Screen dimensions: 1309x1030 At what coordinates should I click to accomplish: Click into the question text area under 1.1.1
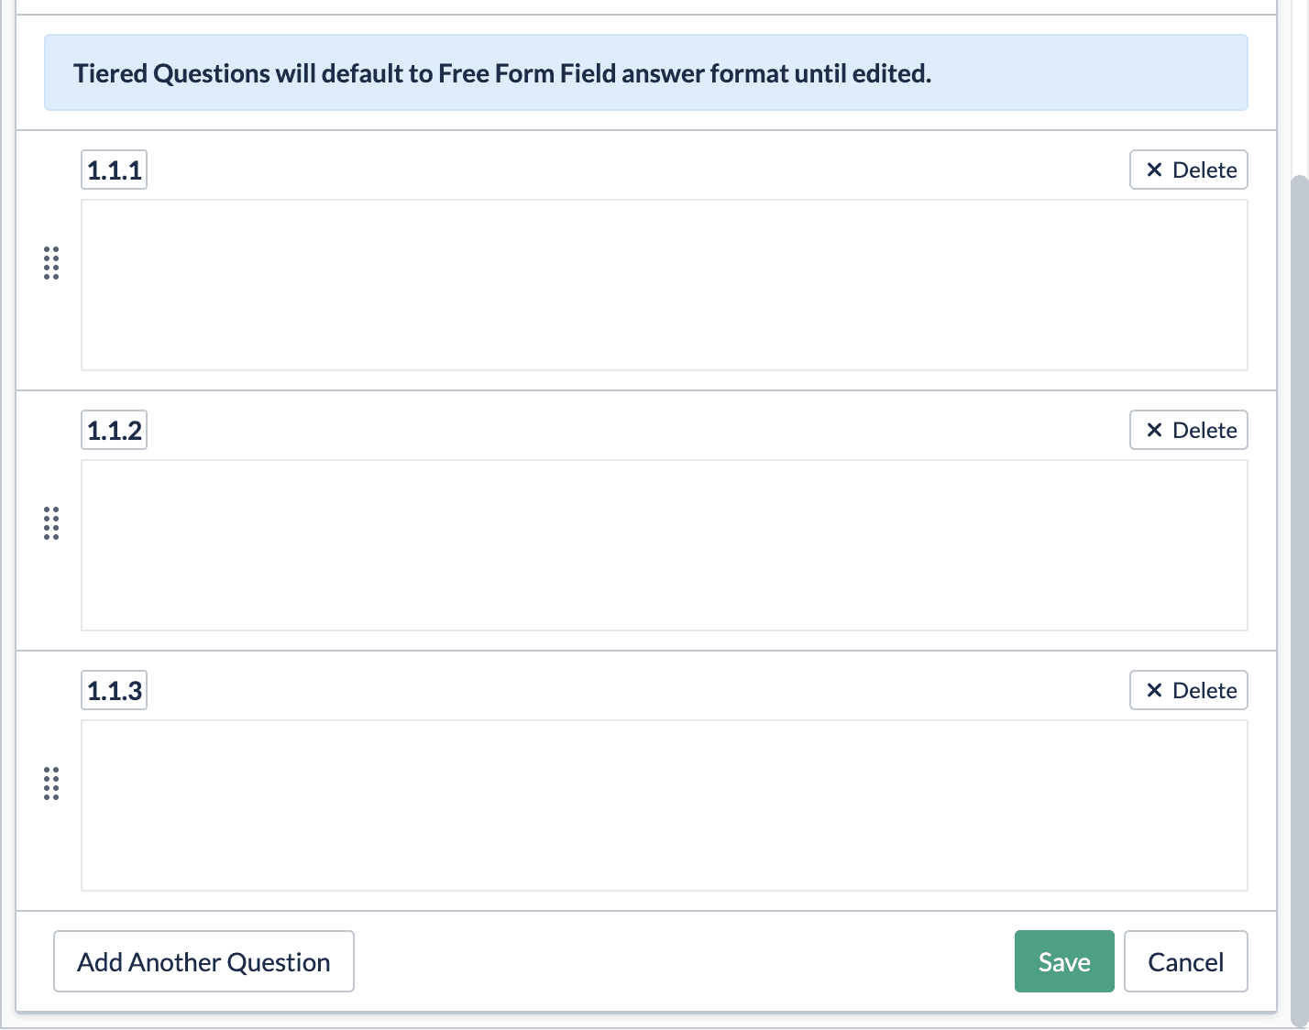coord(664,285)
